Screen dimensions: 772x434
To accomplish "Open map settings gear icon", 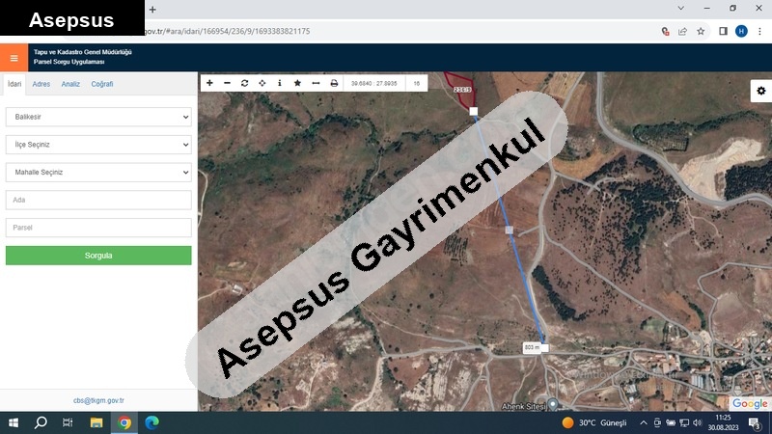I will click(760, 91).
